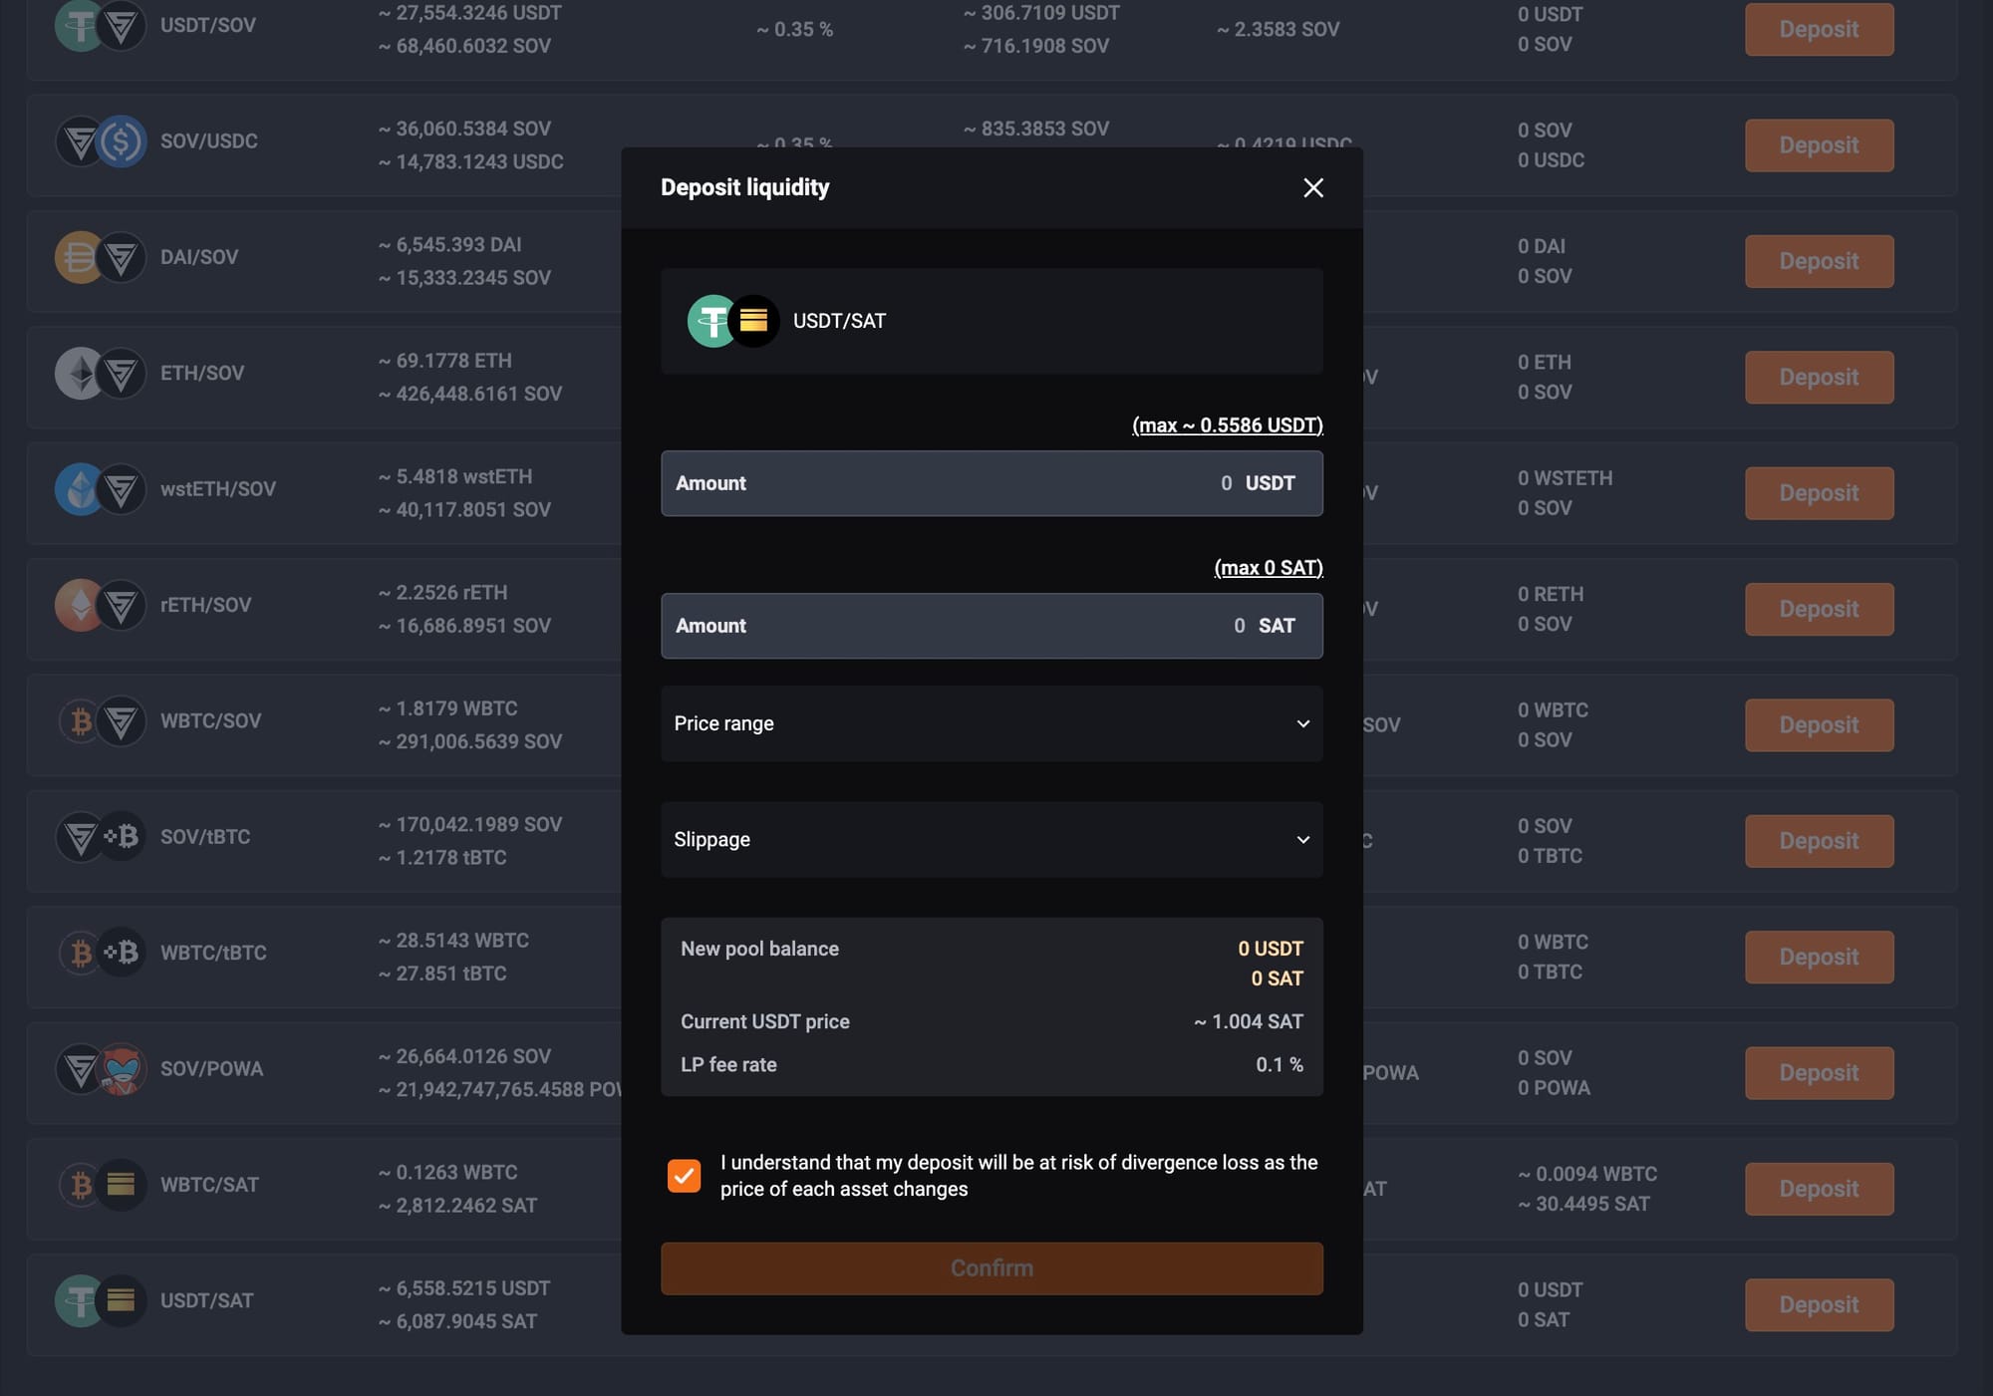The width and height of the screenshot is (1993, 1396).
Task: Close the Deposit liquidity dialog
Action: [1312, 188]
